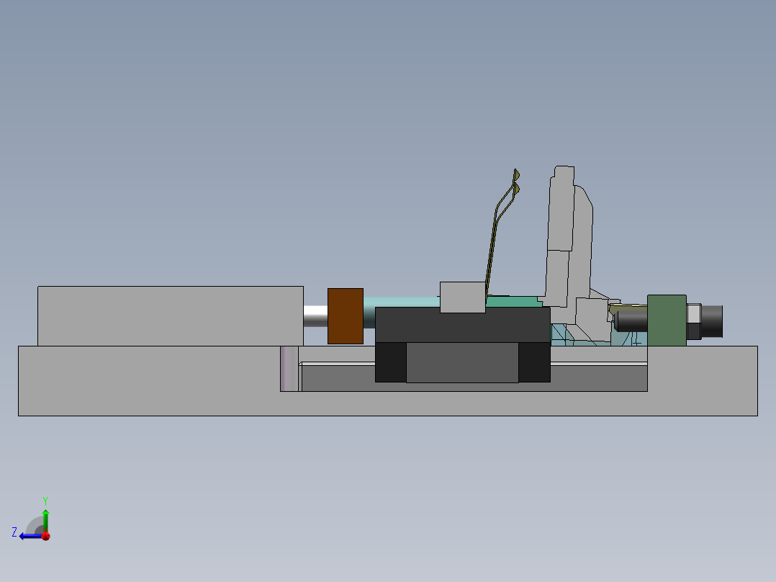The height and width of the screenshot is (582, 776).
Task: Select the left black carriage foot
Action: pyautogui.click(x=390, y=362)
